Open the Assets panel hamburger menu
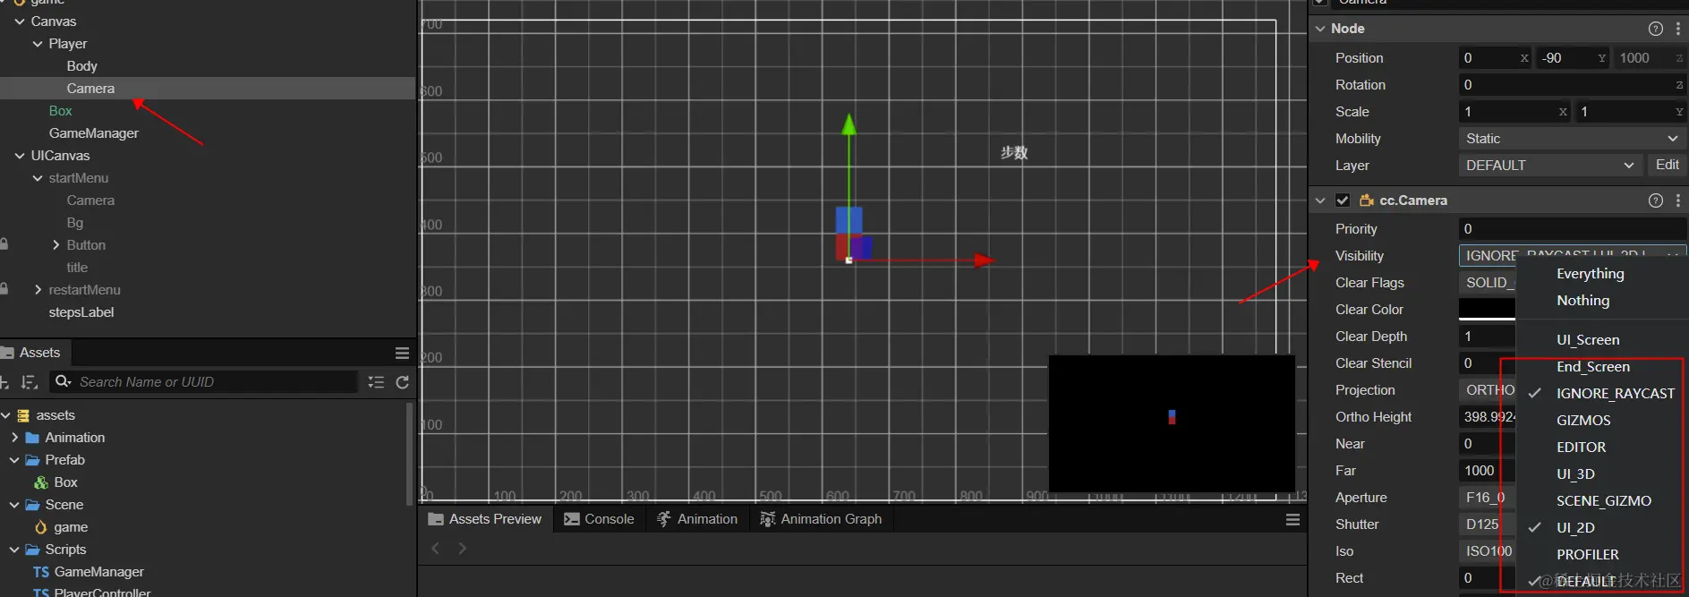The width and height of the screenshot is (1689, 597). point(402,353)
